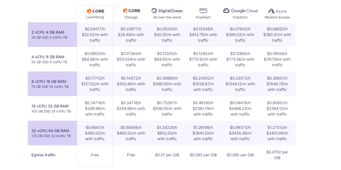Click the Azure logo
341x170 pixels.
tap(277, 11)
